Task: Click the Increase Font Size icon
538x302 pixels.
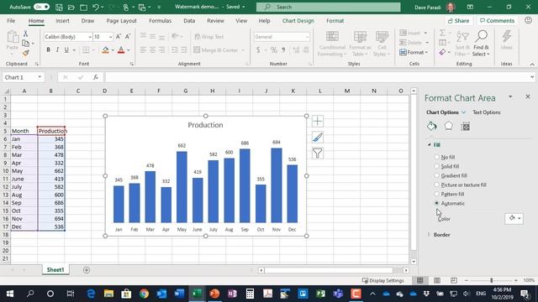Action: pyautogui.click(x=119, y=37)
